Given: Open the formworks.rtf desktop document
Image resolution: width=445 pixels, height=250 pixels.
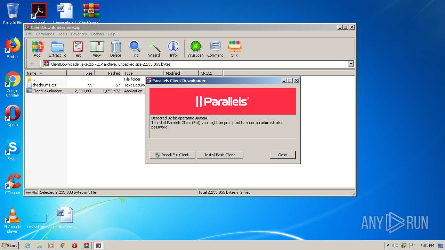Looking at the screenshot, I should tap(65, 14).
